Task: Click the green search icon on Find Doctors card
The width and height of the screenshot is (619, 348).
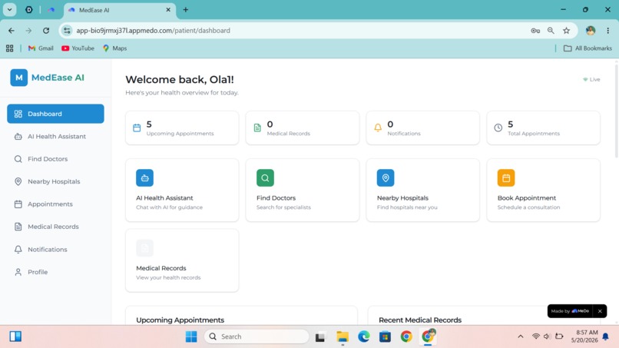Action: 265,177
